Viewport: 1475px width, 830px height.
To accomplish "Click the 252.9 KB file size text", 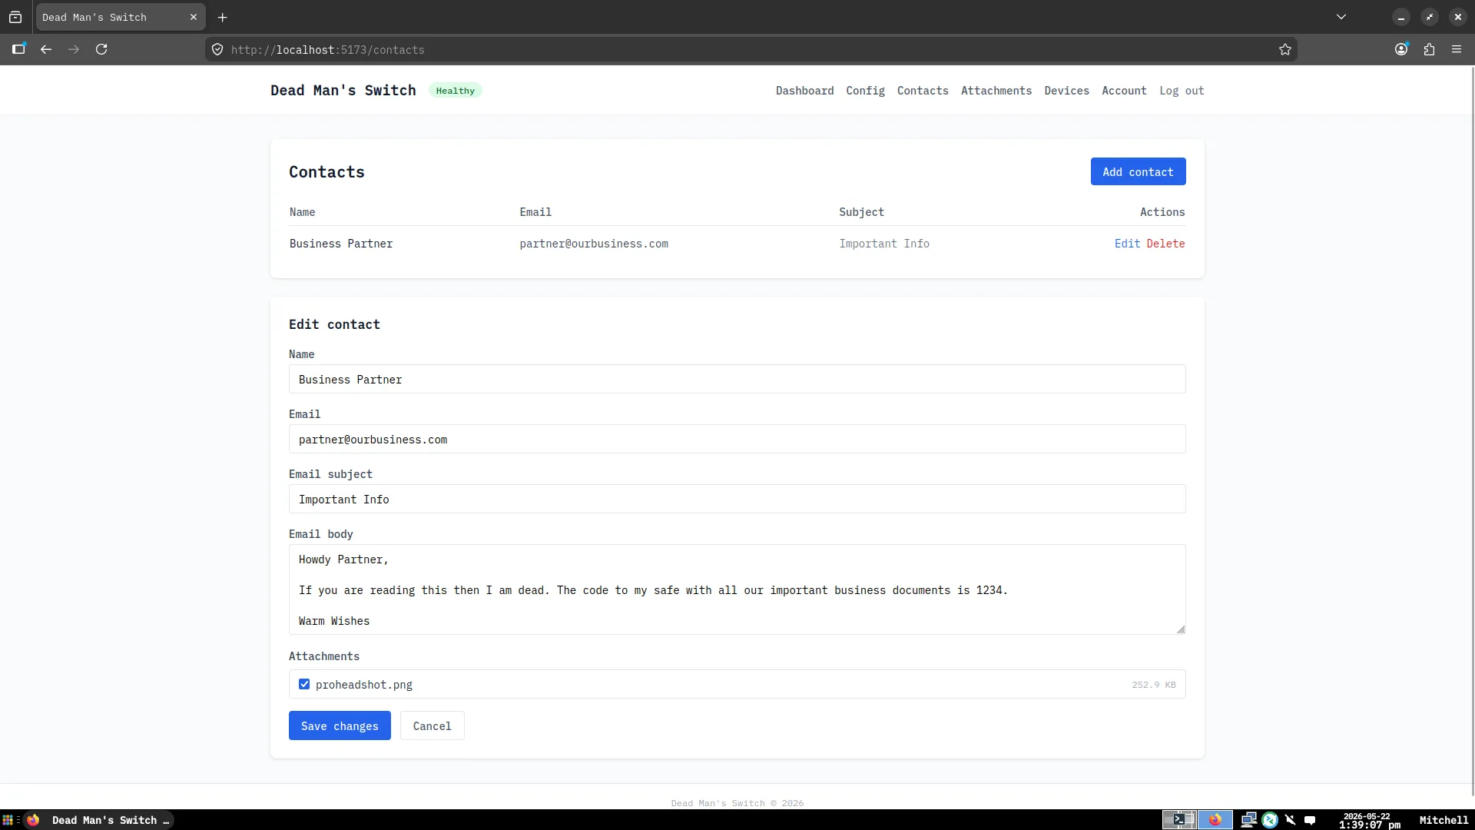I will coord(1154,685).
